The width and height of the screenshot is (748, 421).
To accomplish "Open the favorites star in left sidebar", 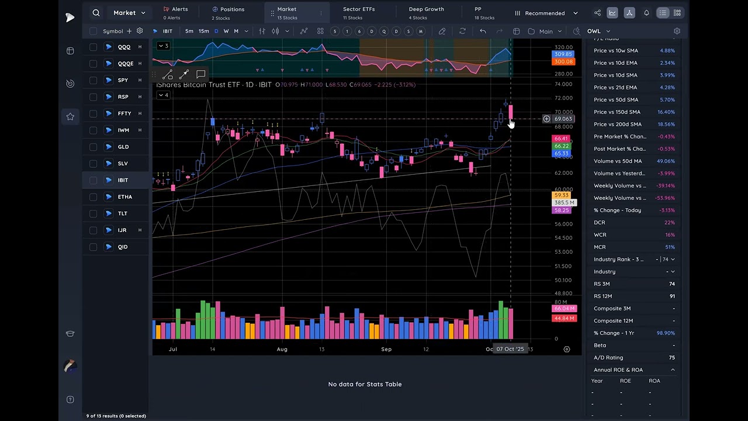I will click(70, 116).
